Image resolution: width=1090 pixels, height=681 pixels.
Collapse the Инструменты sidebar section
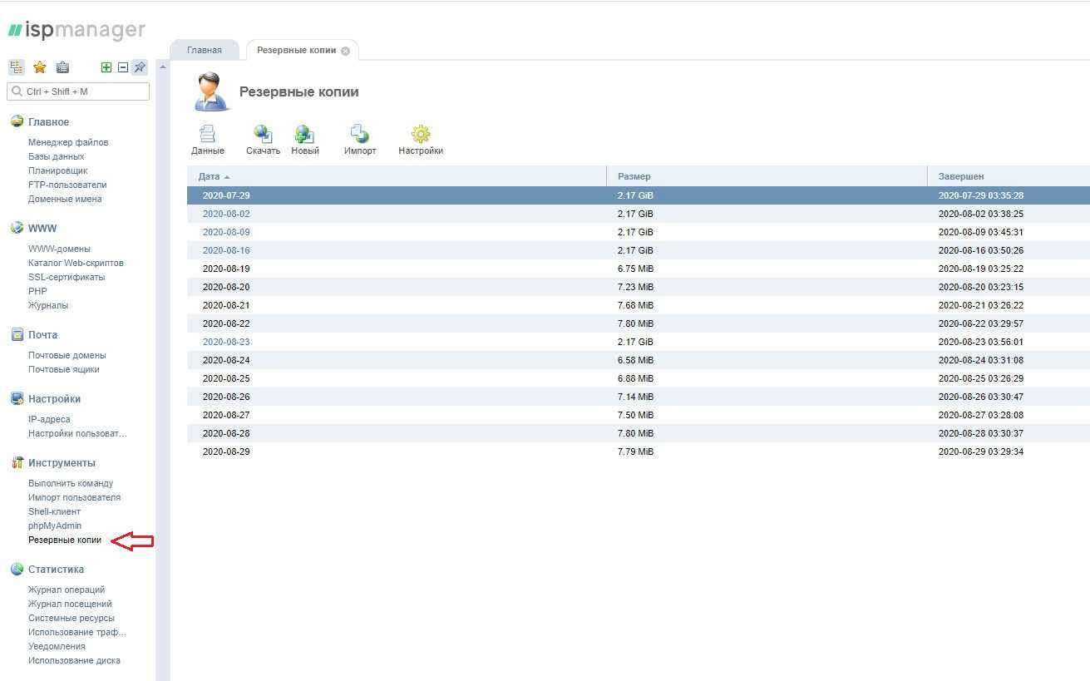[x=62, y=463]
